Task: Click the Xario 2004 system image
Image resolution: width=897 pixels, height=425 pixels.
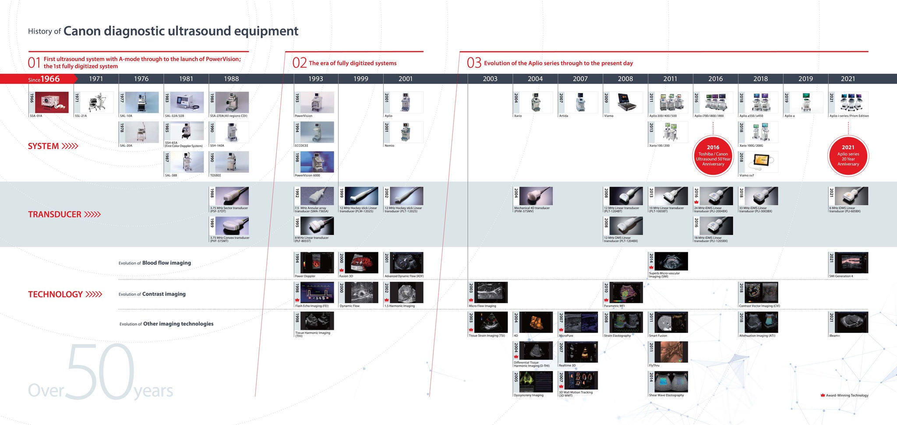Action: point(536,103)
